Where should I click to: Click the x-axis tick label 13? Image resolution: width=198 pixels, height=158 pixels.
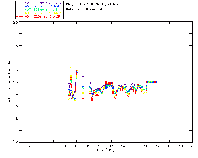click(111, 146)
